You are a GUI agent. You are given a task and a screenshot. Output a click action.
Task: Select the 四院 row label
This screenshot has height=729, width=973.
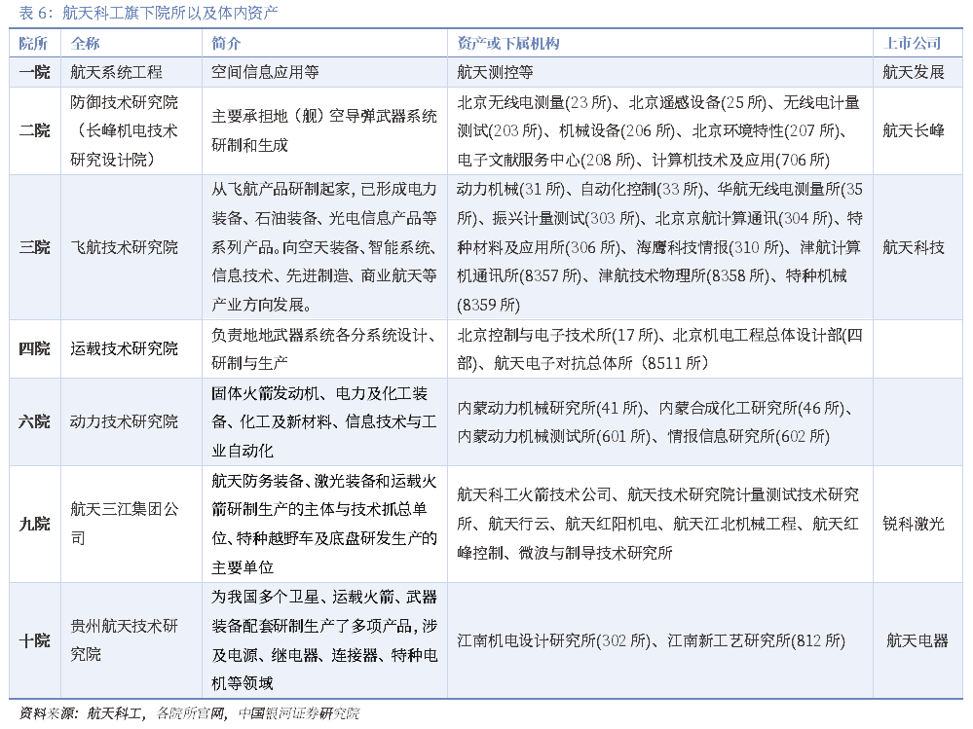34,348
